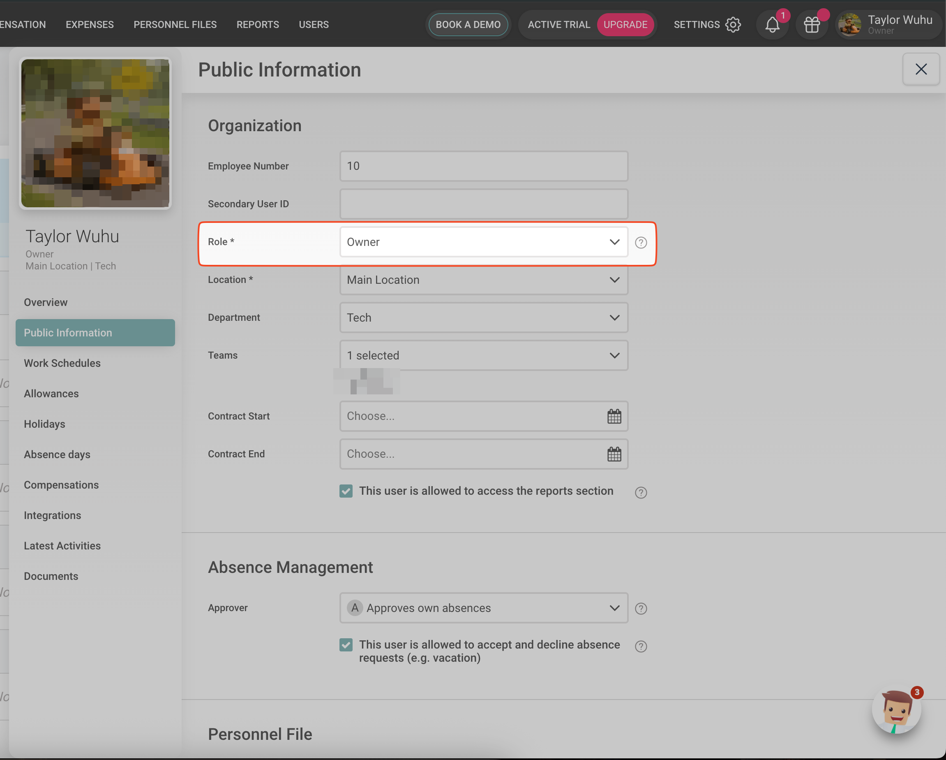Click the Contract Start calendar icon
Screen dimensions: 946x760
point(614,416)
